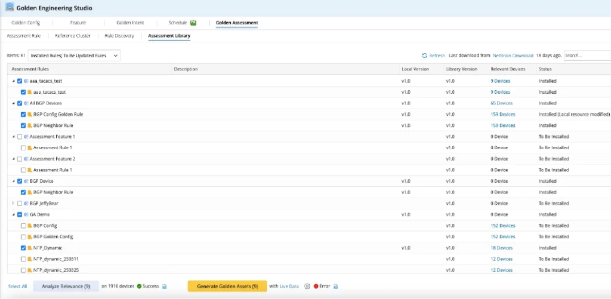The width and height of the screenshot is (611, 299).
Task: Check the BGP JeffyBear checkbox
Action: point(20,204)
